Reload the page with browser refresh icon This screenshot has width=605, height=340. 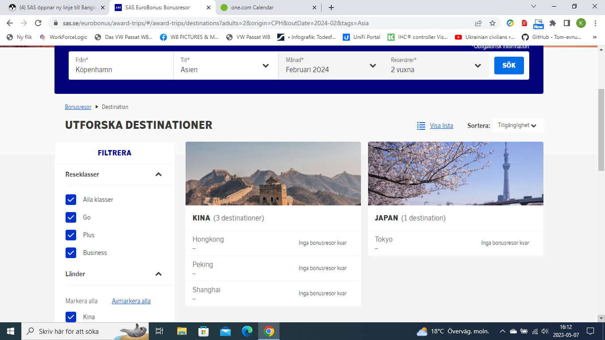[x=38, y=23]
